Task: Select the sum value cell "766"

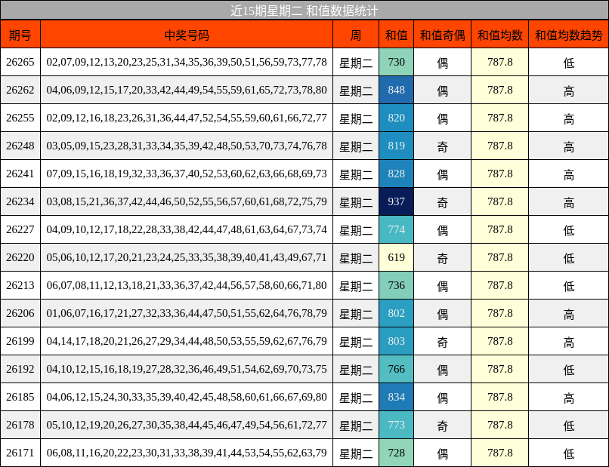Action: pos(396,369)
